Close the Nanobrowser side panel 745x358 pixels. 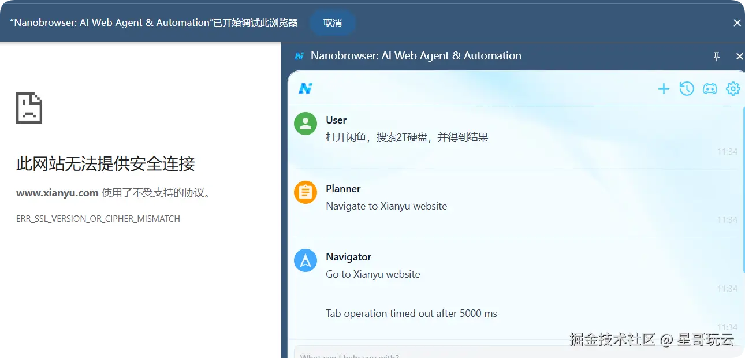tap(739, 56)
